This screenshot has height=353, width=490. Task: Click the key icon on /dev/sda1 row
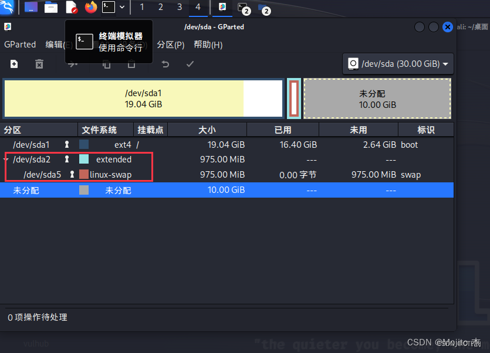click(66, 144)
